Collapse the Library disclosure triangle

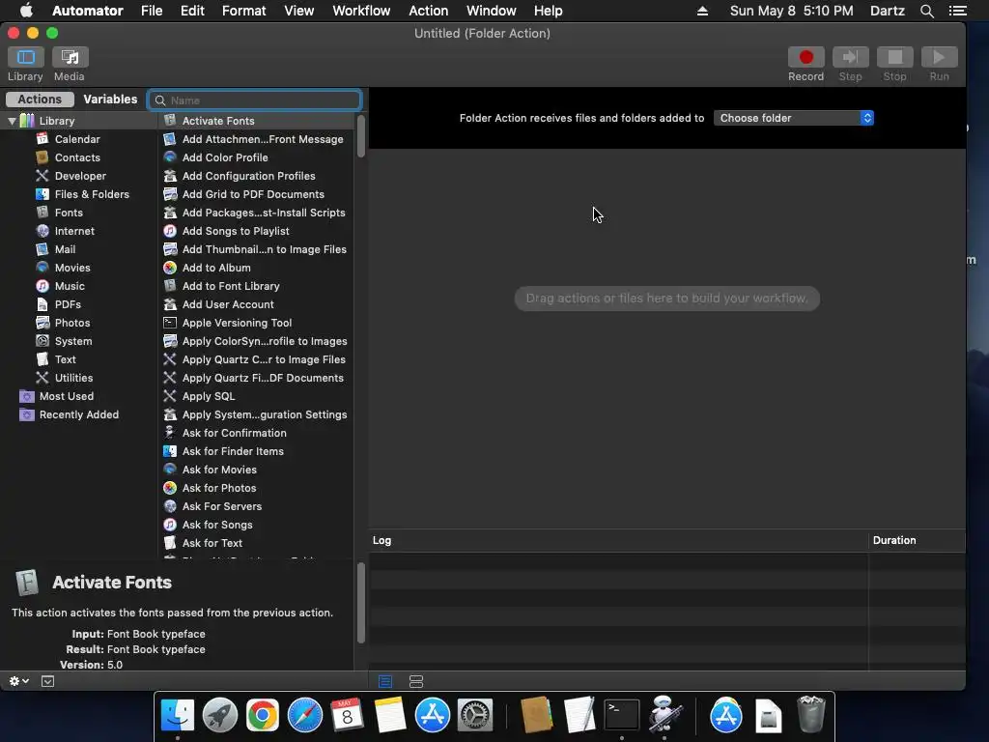tap(12, 121)
